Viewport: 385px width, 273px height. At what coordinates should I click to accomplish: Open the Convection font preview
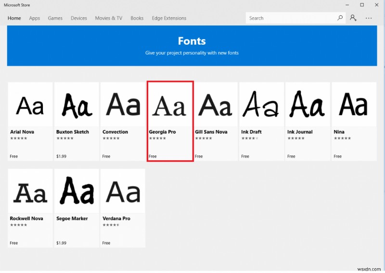coord(123,105)
